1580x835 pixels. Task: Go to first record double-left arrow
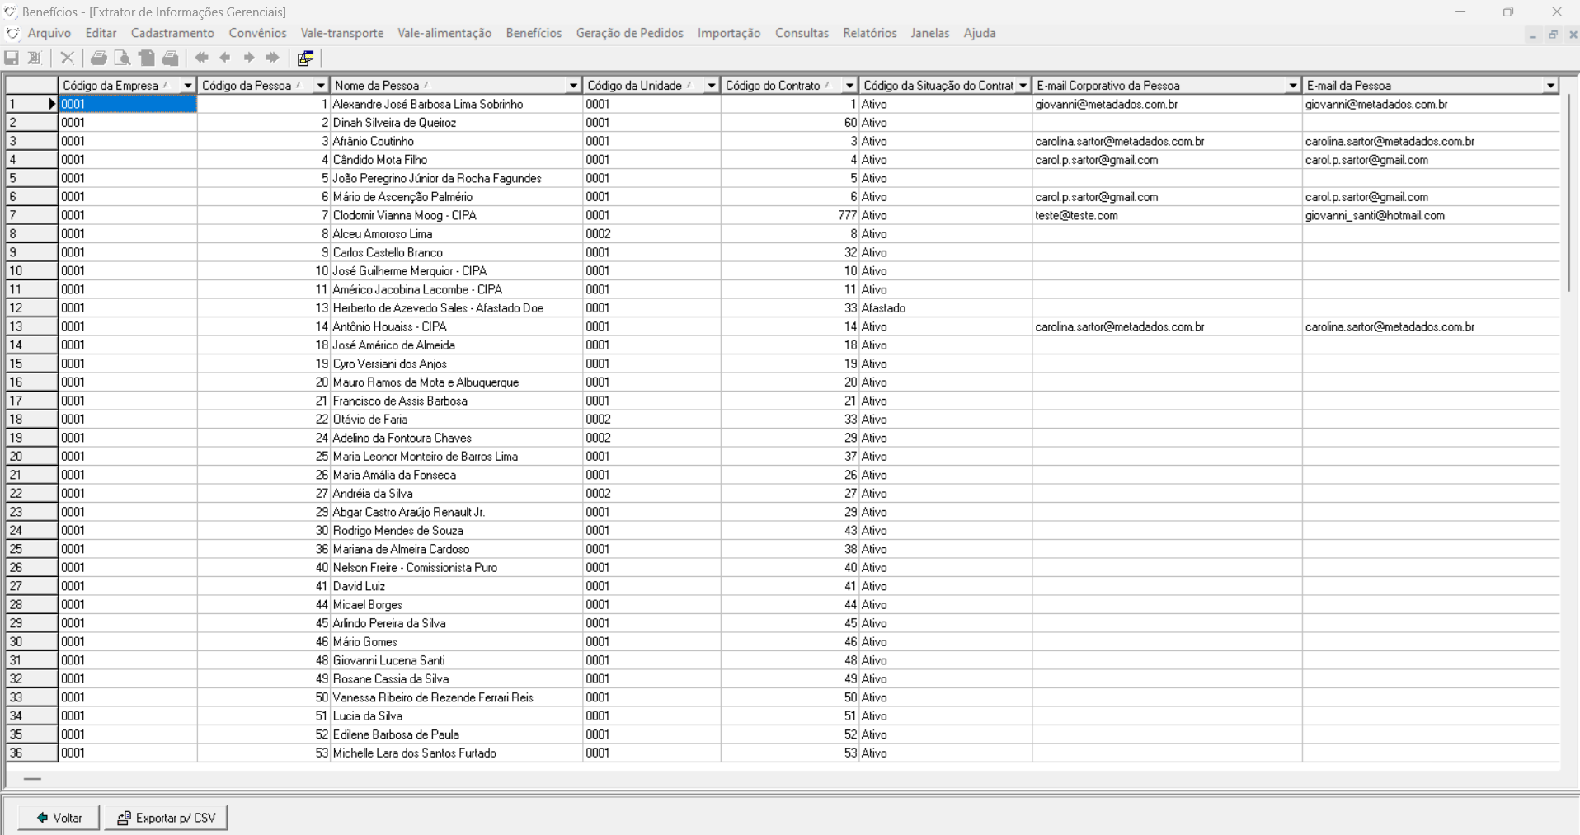[202, 58]
